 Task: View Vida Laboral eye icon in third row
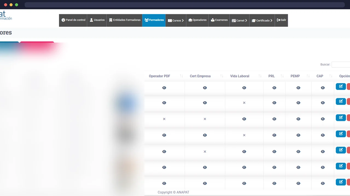pyautogui.click(x=244, y=119)
